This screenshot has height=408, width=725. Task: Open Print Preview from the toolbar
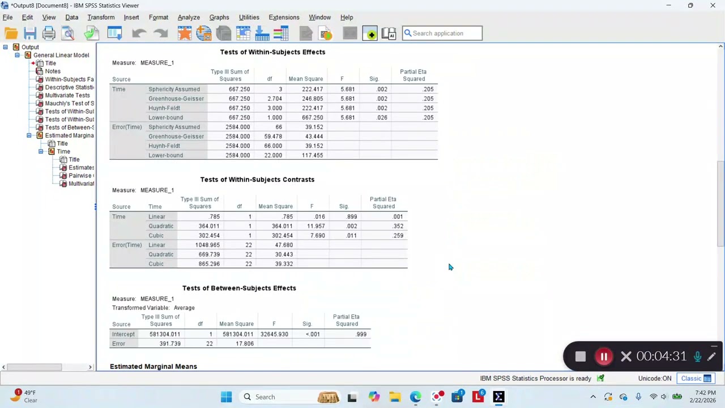(68, 33)
